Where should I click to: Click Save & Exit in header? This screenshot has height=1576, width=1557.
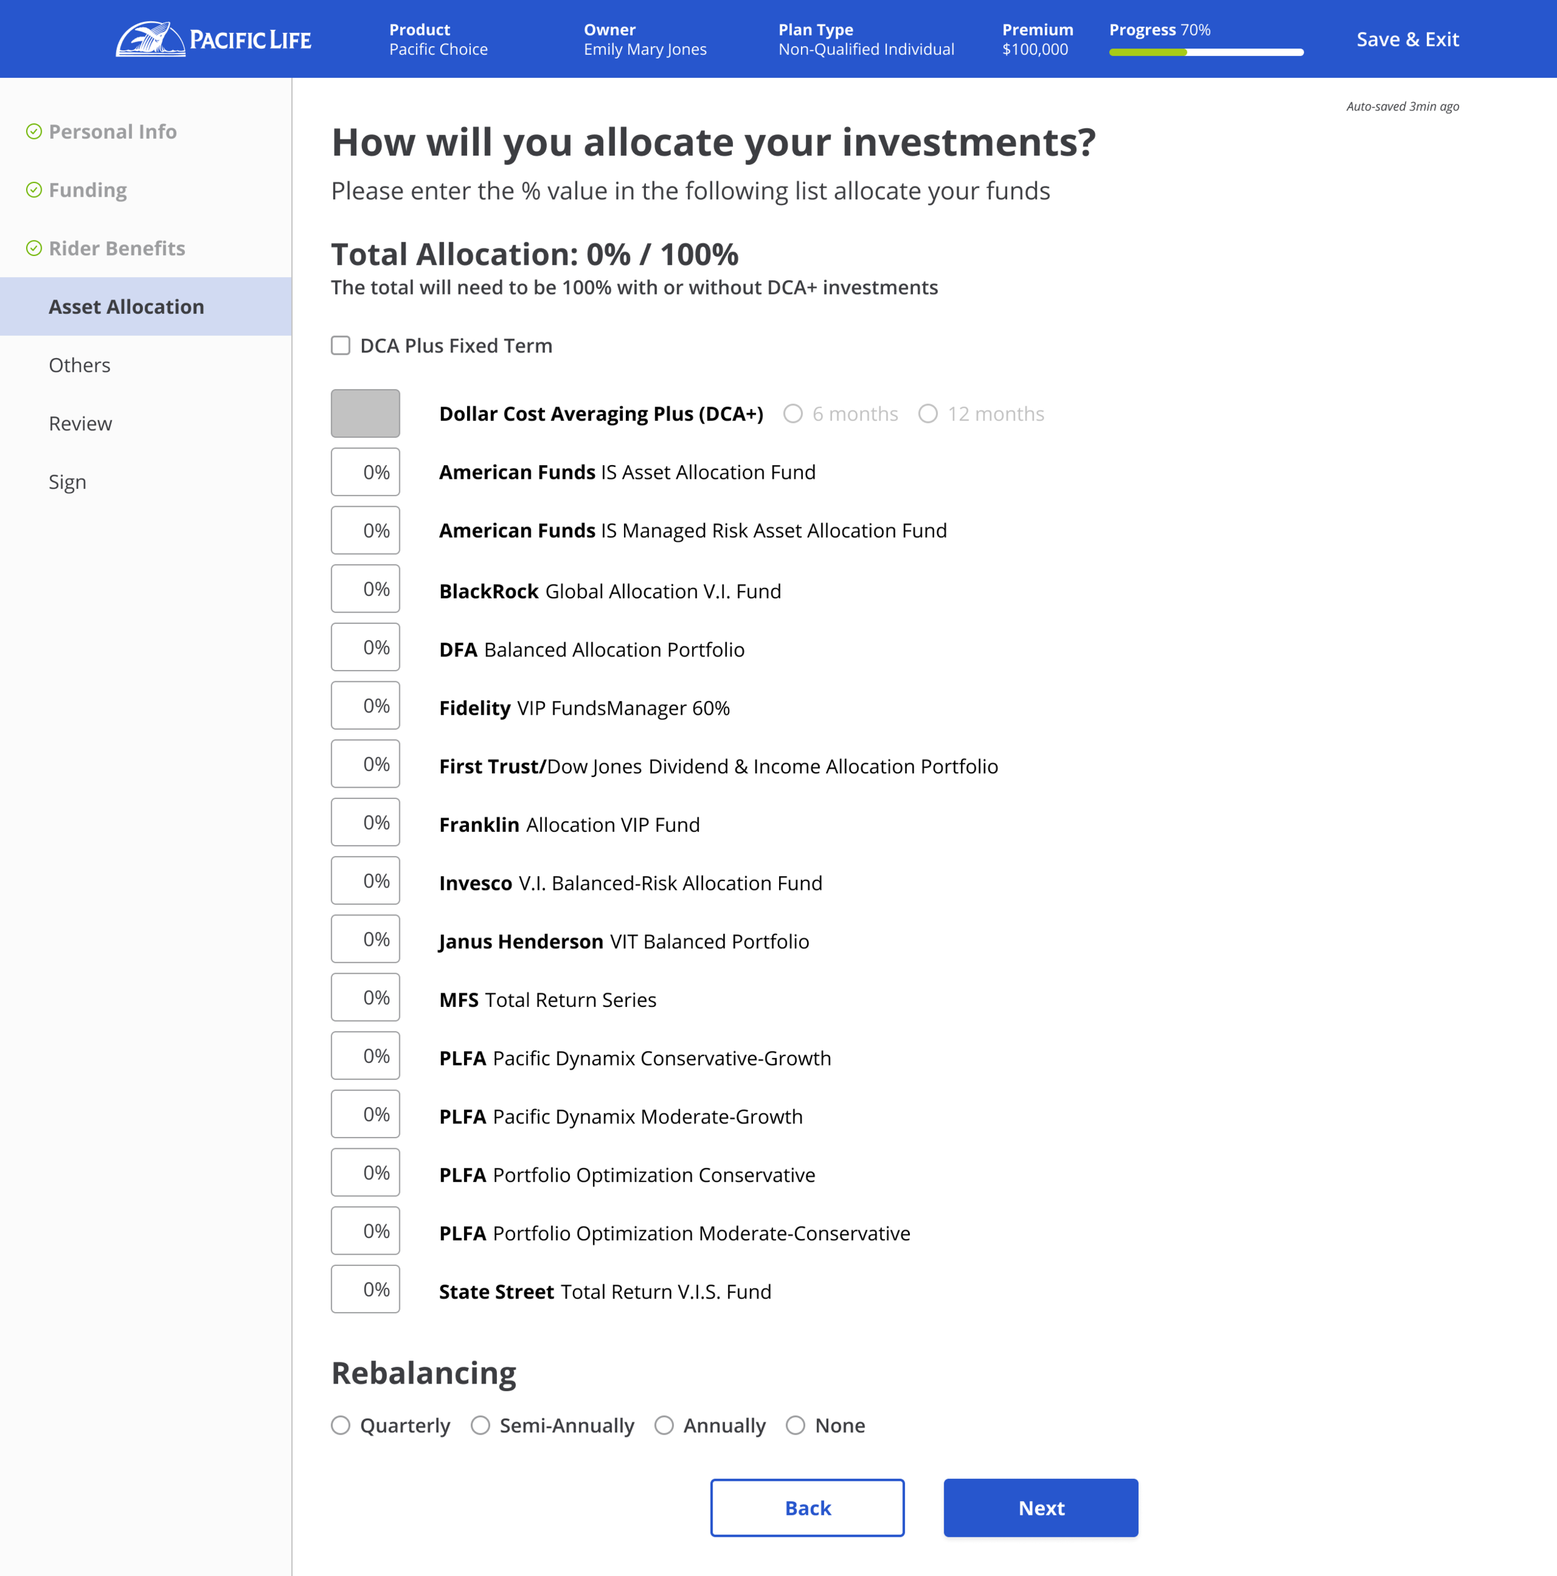coord(1407,39)
